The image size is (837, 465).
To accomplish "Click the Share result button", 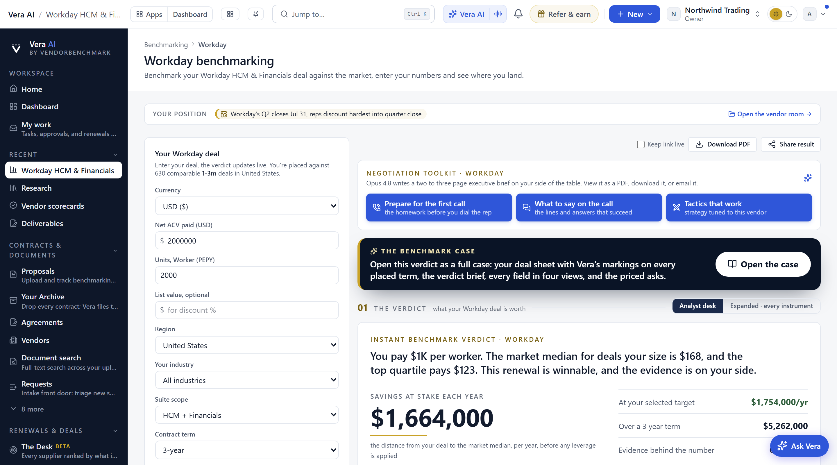I will pyautogui.click(x=791, y=144).
